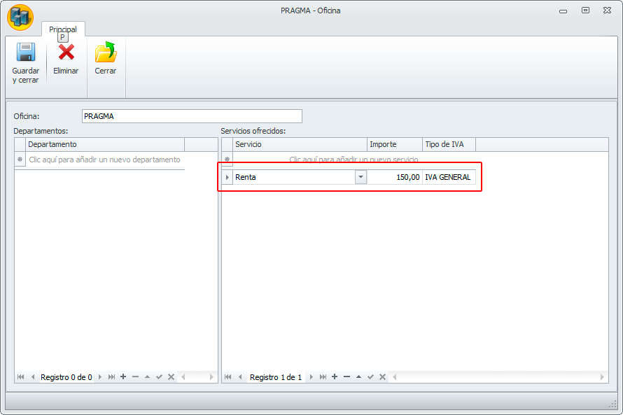Click the Registro 0 de 0 record counter

(66, 377)
